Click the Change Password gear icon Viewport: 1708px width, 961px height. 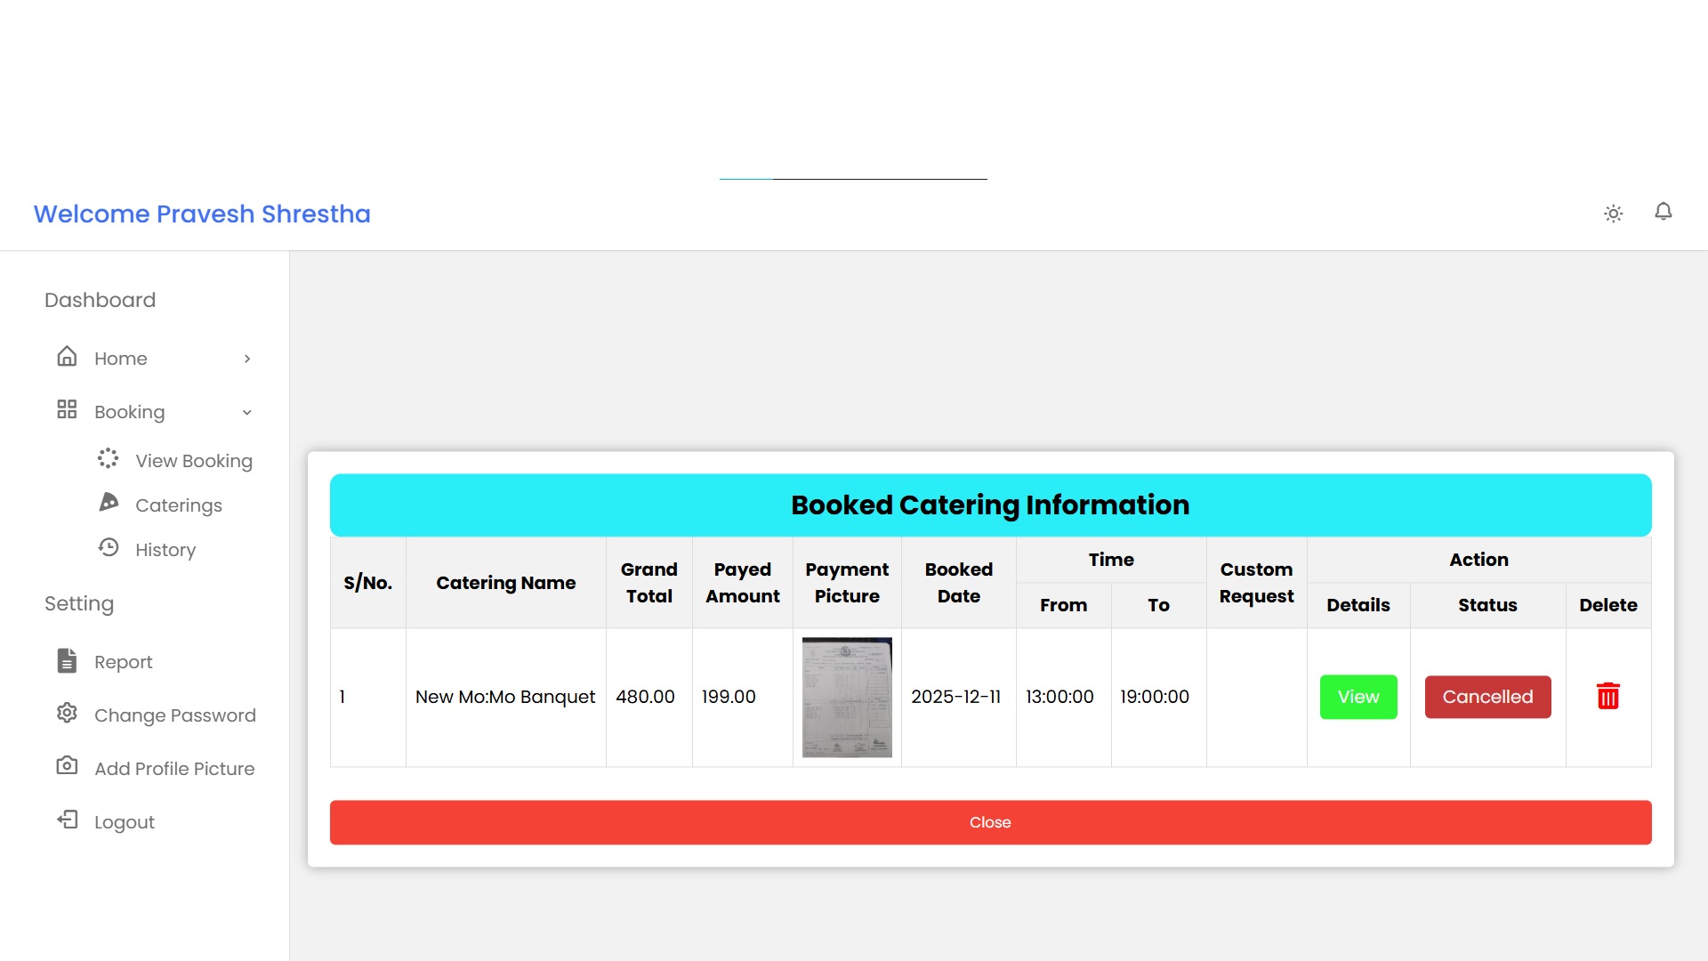pyautogui.click(x=67, y=713)
